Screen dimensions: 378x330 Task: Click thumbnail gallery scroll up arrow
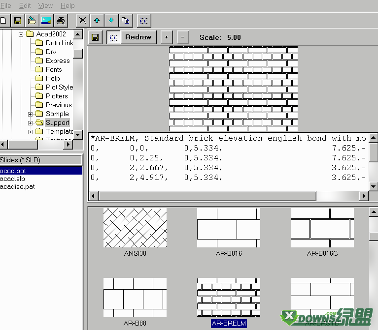tap(374, 212)
